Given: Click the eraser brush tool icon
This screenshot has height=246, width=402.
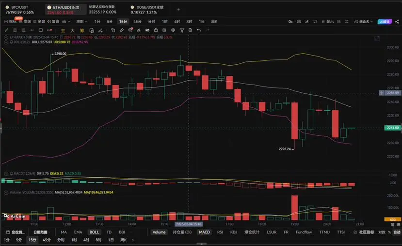Looking at the screenshot, I should pos(139,30).
